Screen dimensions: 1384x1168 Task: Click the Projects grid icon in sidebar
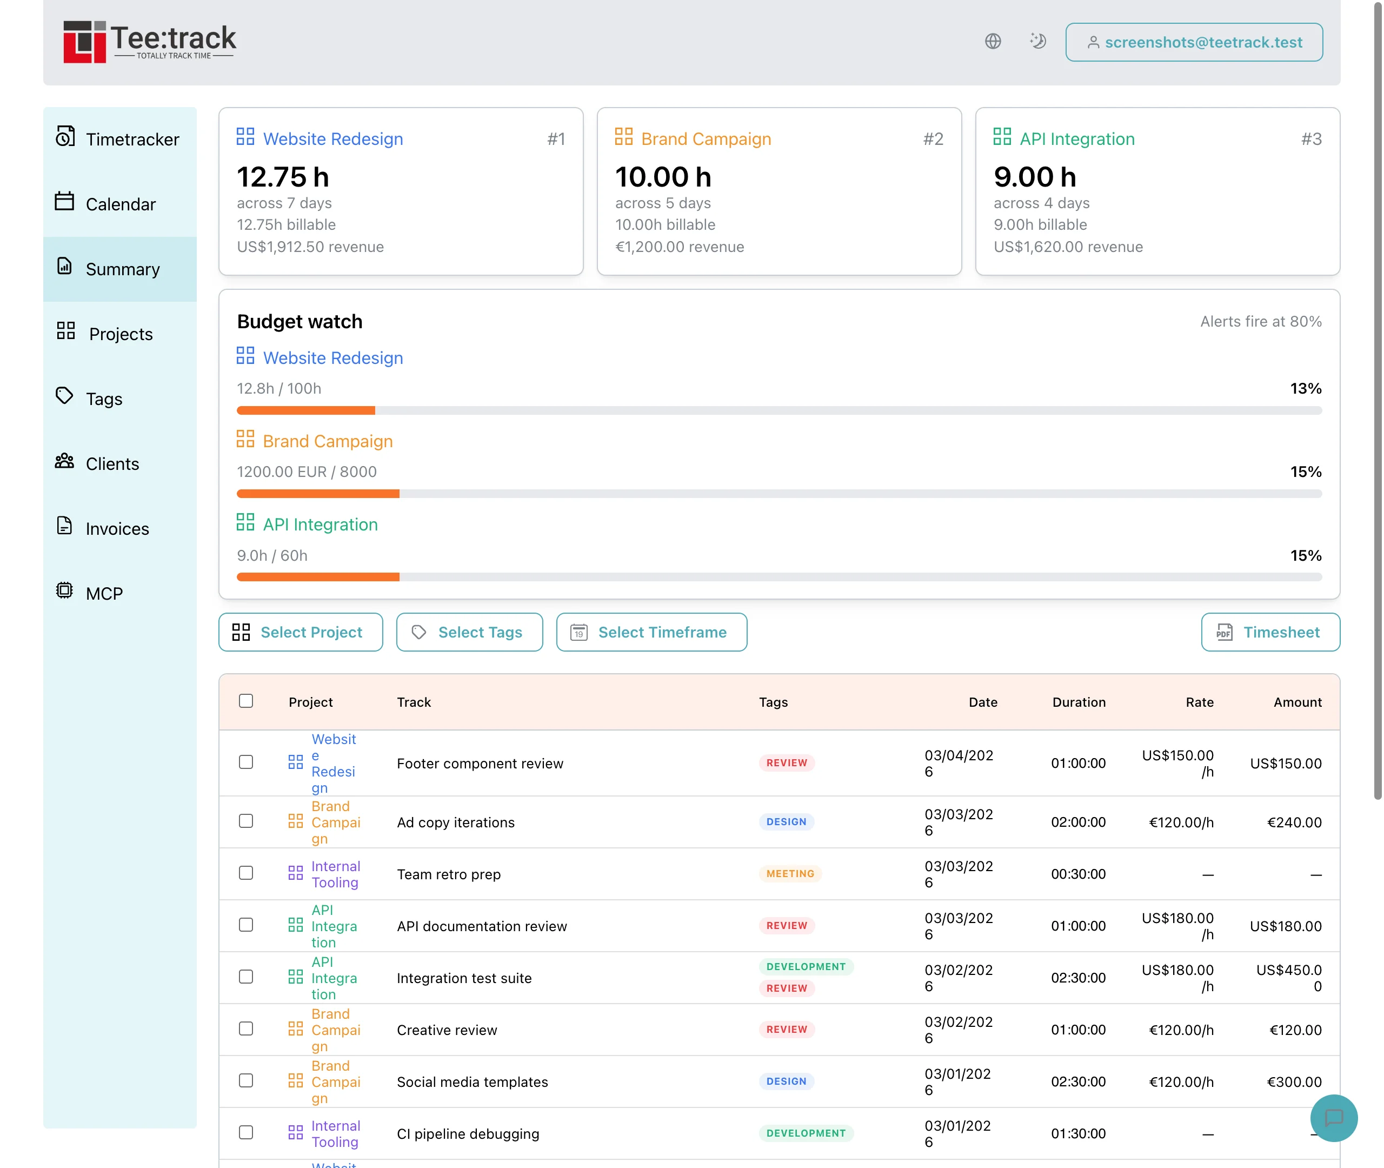[64, 333]
